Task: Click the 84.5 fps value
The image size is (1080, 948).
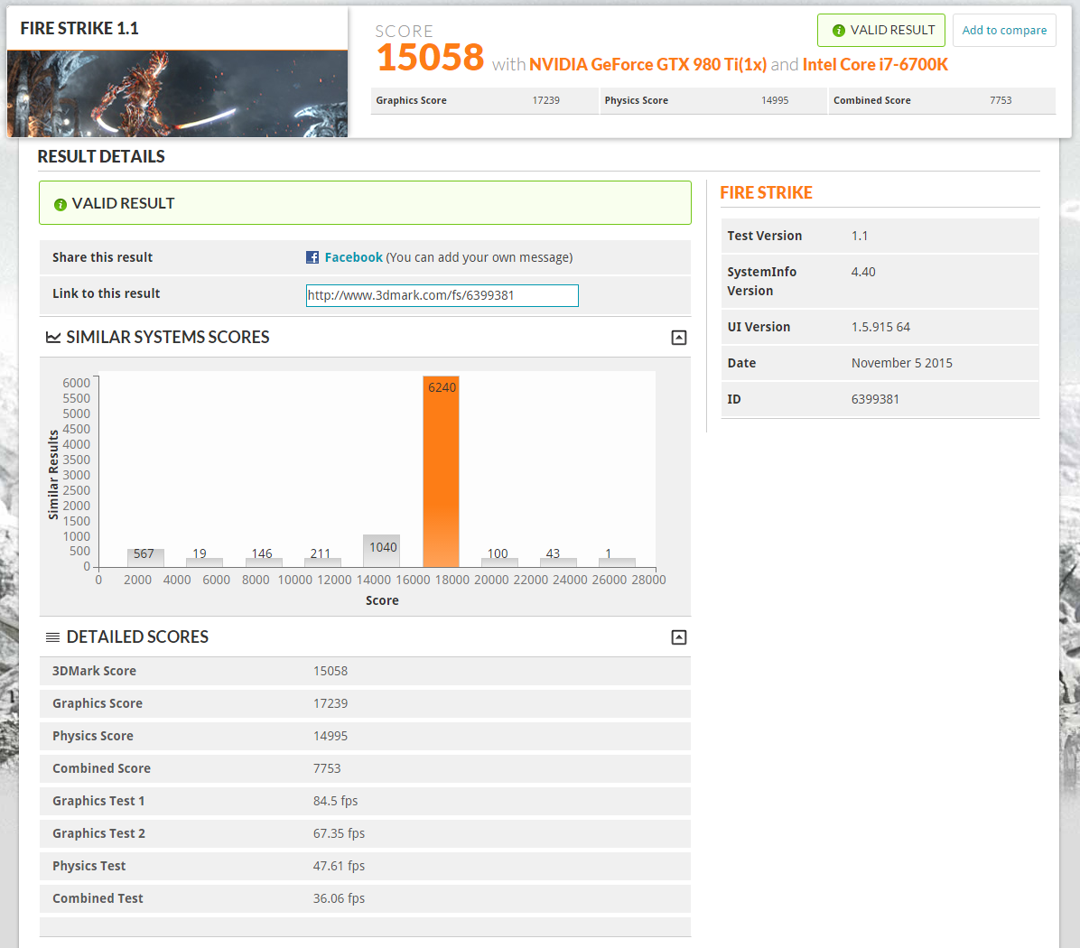Action: (335, 802)
